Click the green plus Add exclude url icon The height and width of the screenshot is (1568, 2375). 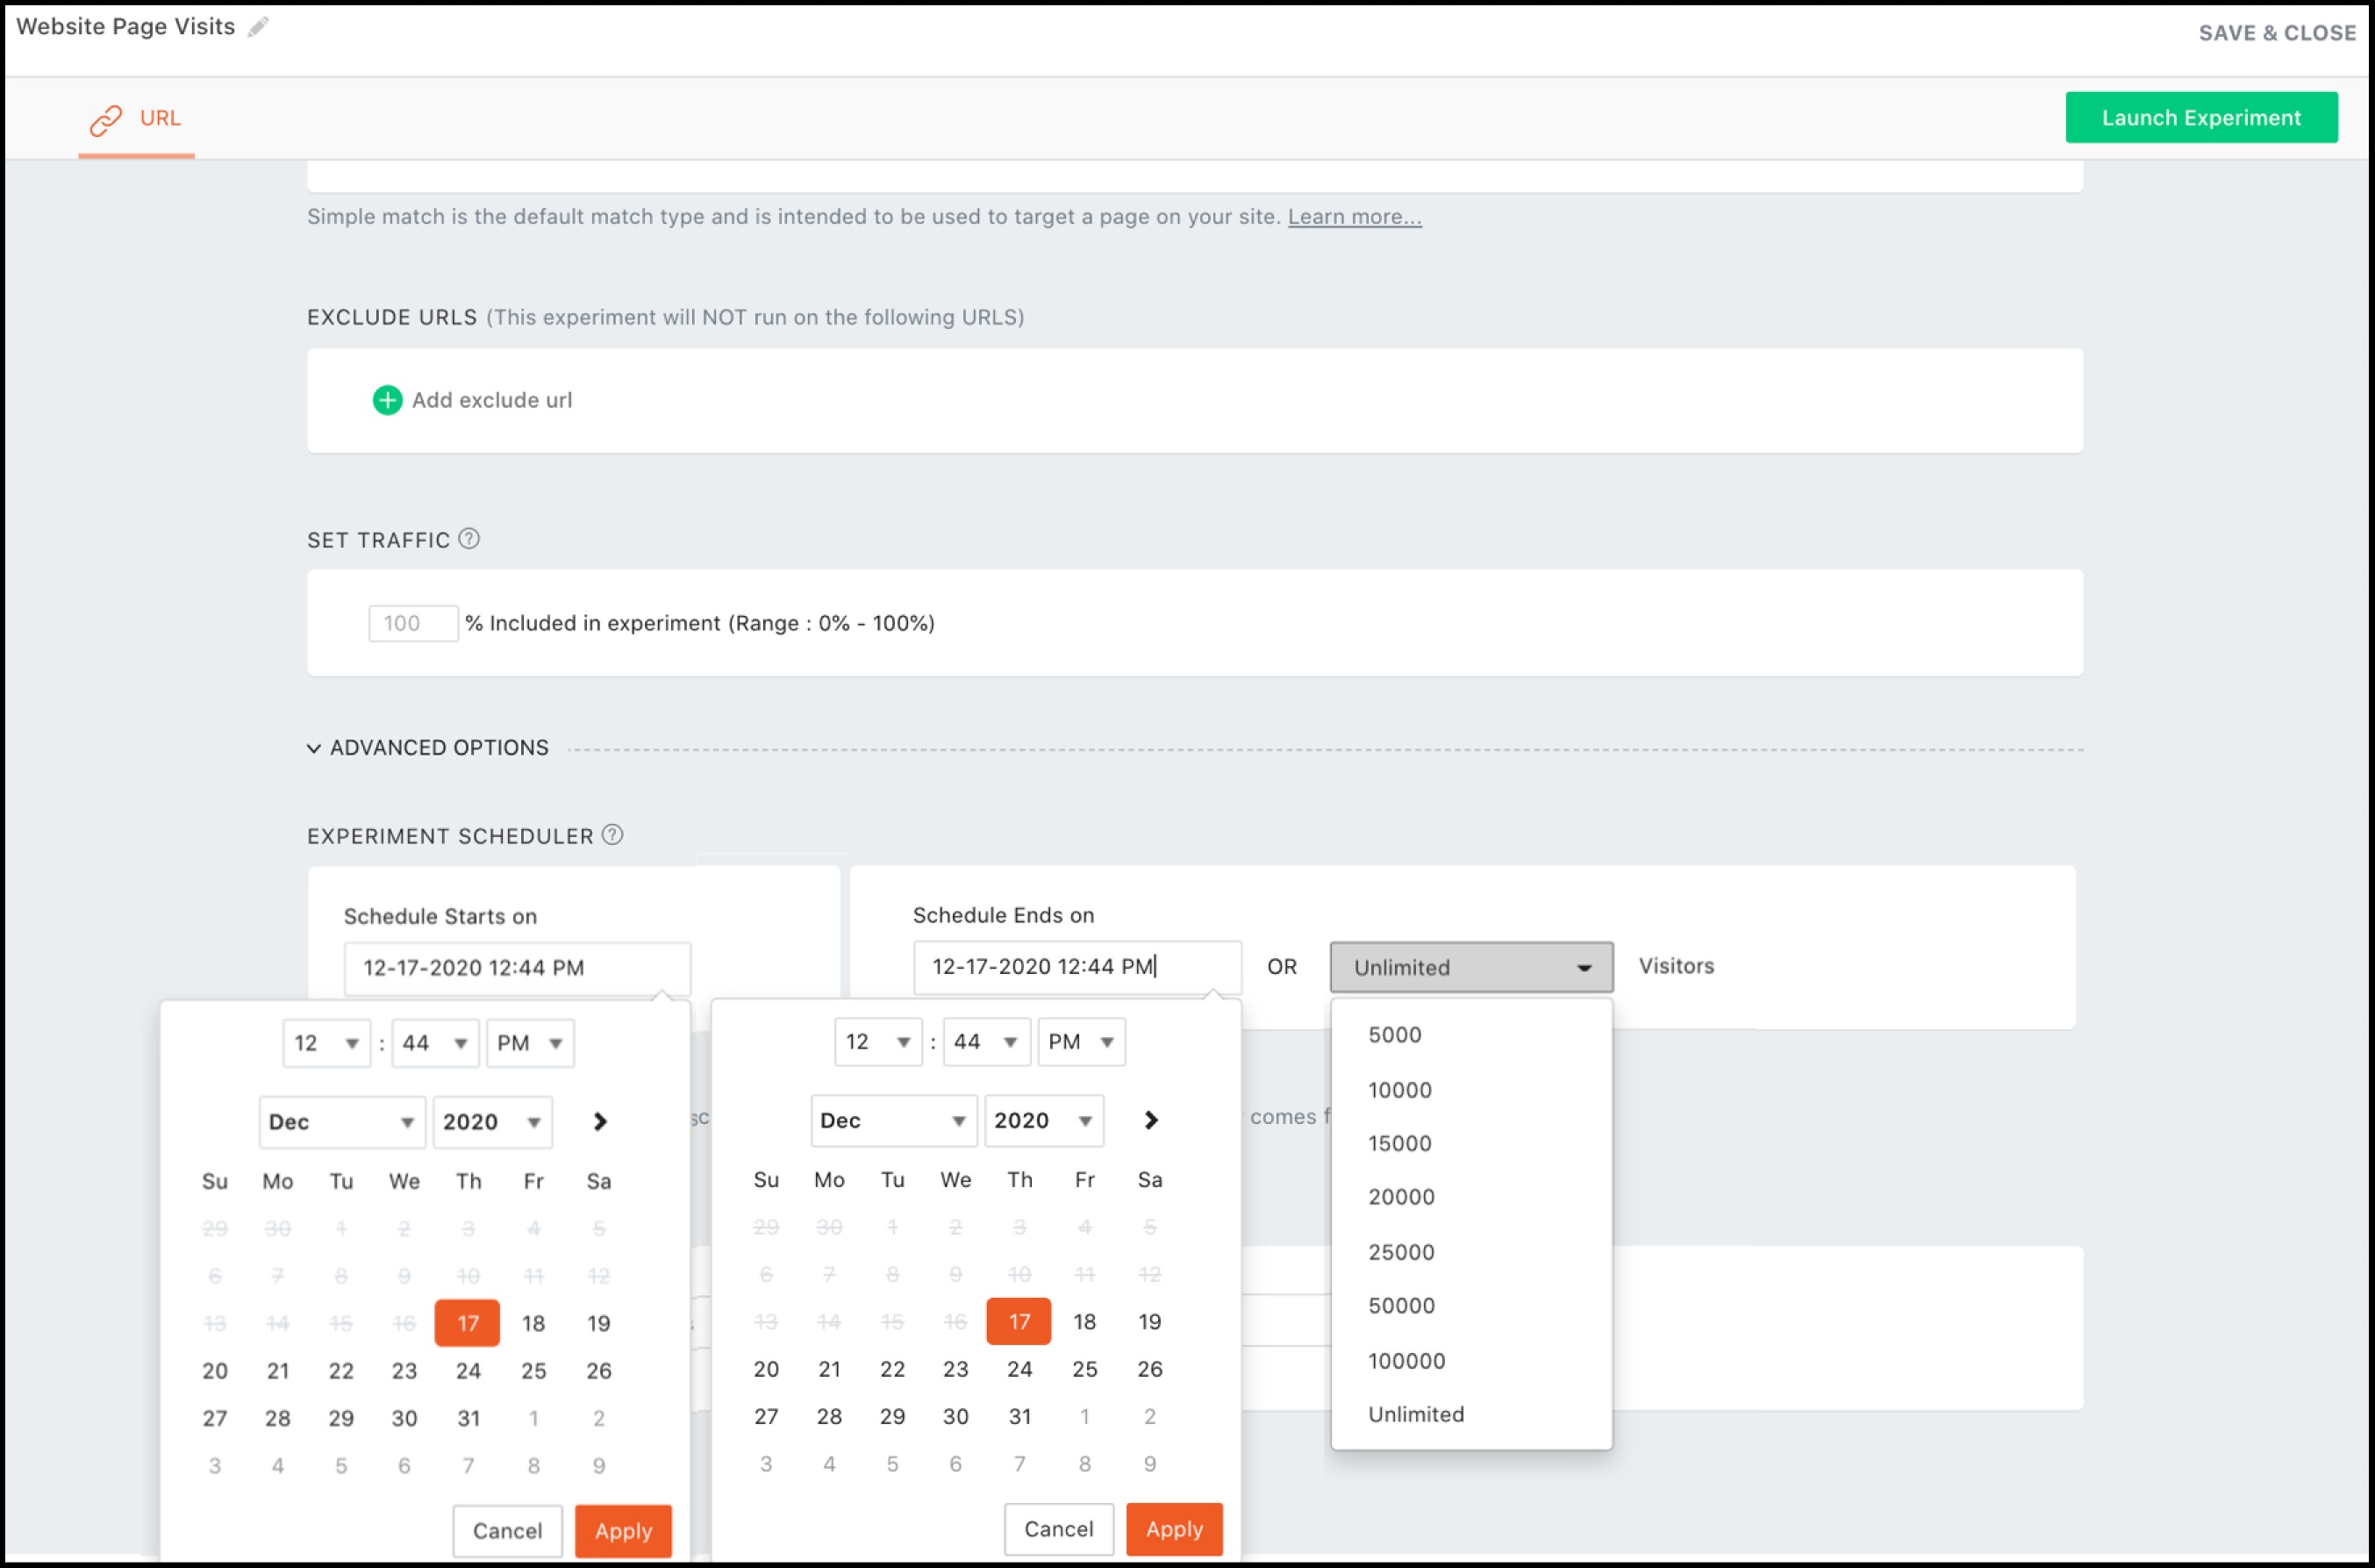click(387, 400)
